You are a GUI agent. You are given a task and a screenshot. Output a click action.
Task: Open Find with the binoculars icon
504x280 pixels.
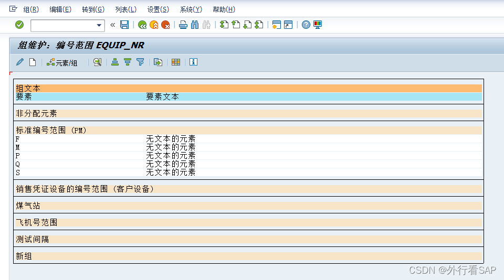[195, 25]
